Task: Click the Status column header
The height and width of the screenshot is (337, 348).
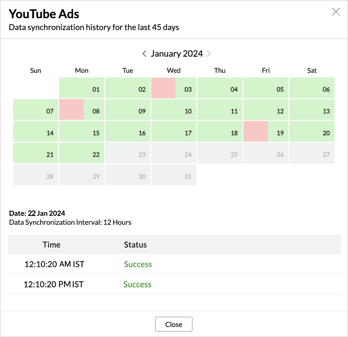Action: coord(135,245)
